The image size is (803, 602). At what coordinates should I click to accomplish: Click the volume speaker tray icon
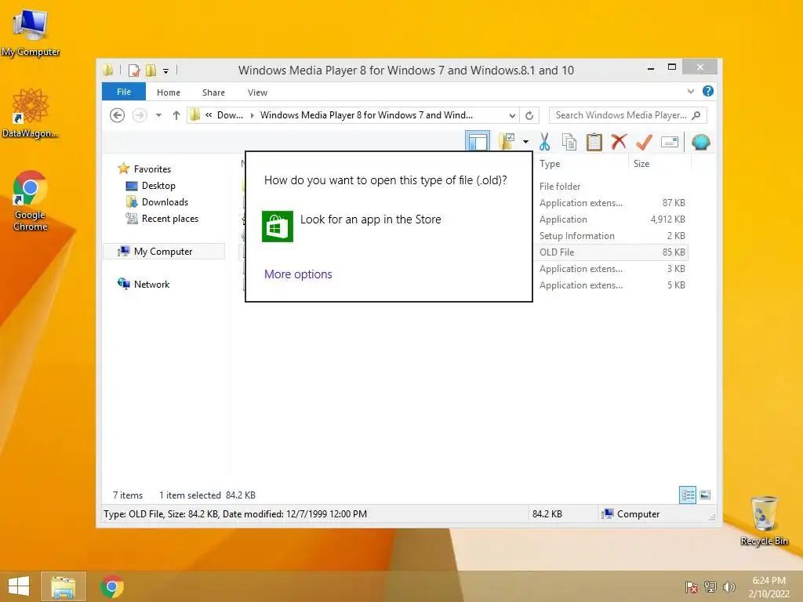[x=729, y=587]
